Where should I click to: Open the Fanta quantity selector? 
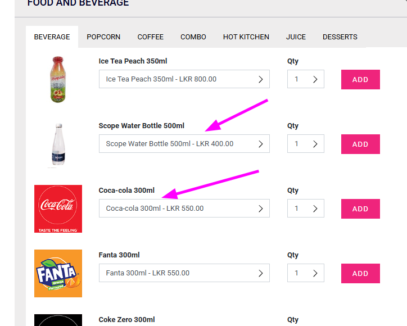305,273
